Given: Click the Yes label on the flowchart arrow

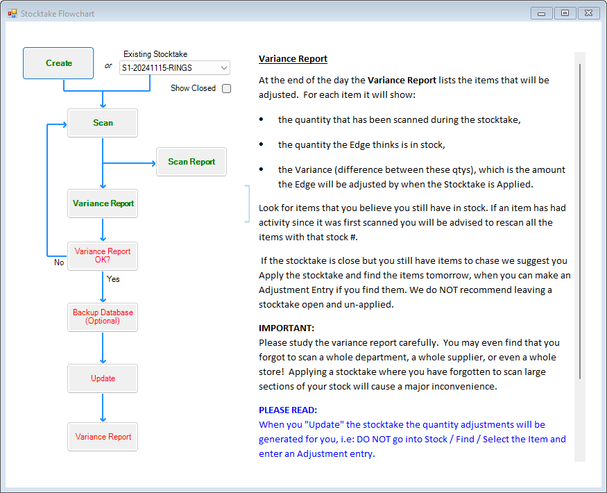Looking at the screenshot, I should pyautogui.click(x=113, y=279).
